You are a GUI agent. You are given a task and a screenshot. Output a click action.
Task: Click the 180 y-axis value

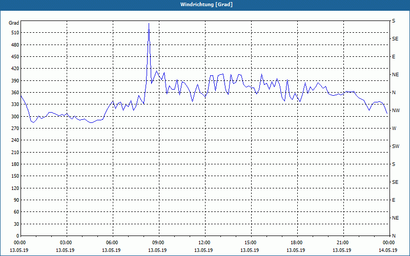(x=15, y=164)
